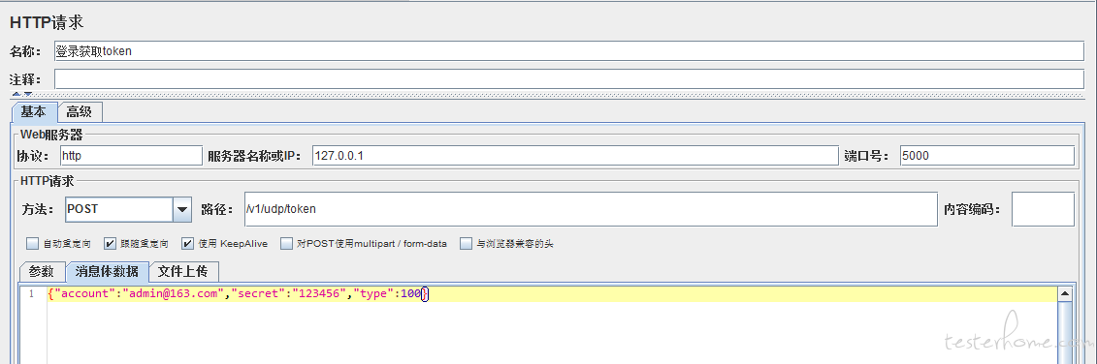Click the scroll-up arrow of body editor
This screenshot has height=364, width=1097.
[x=1064, y=293]
